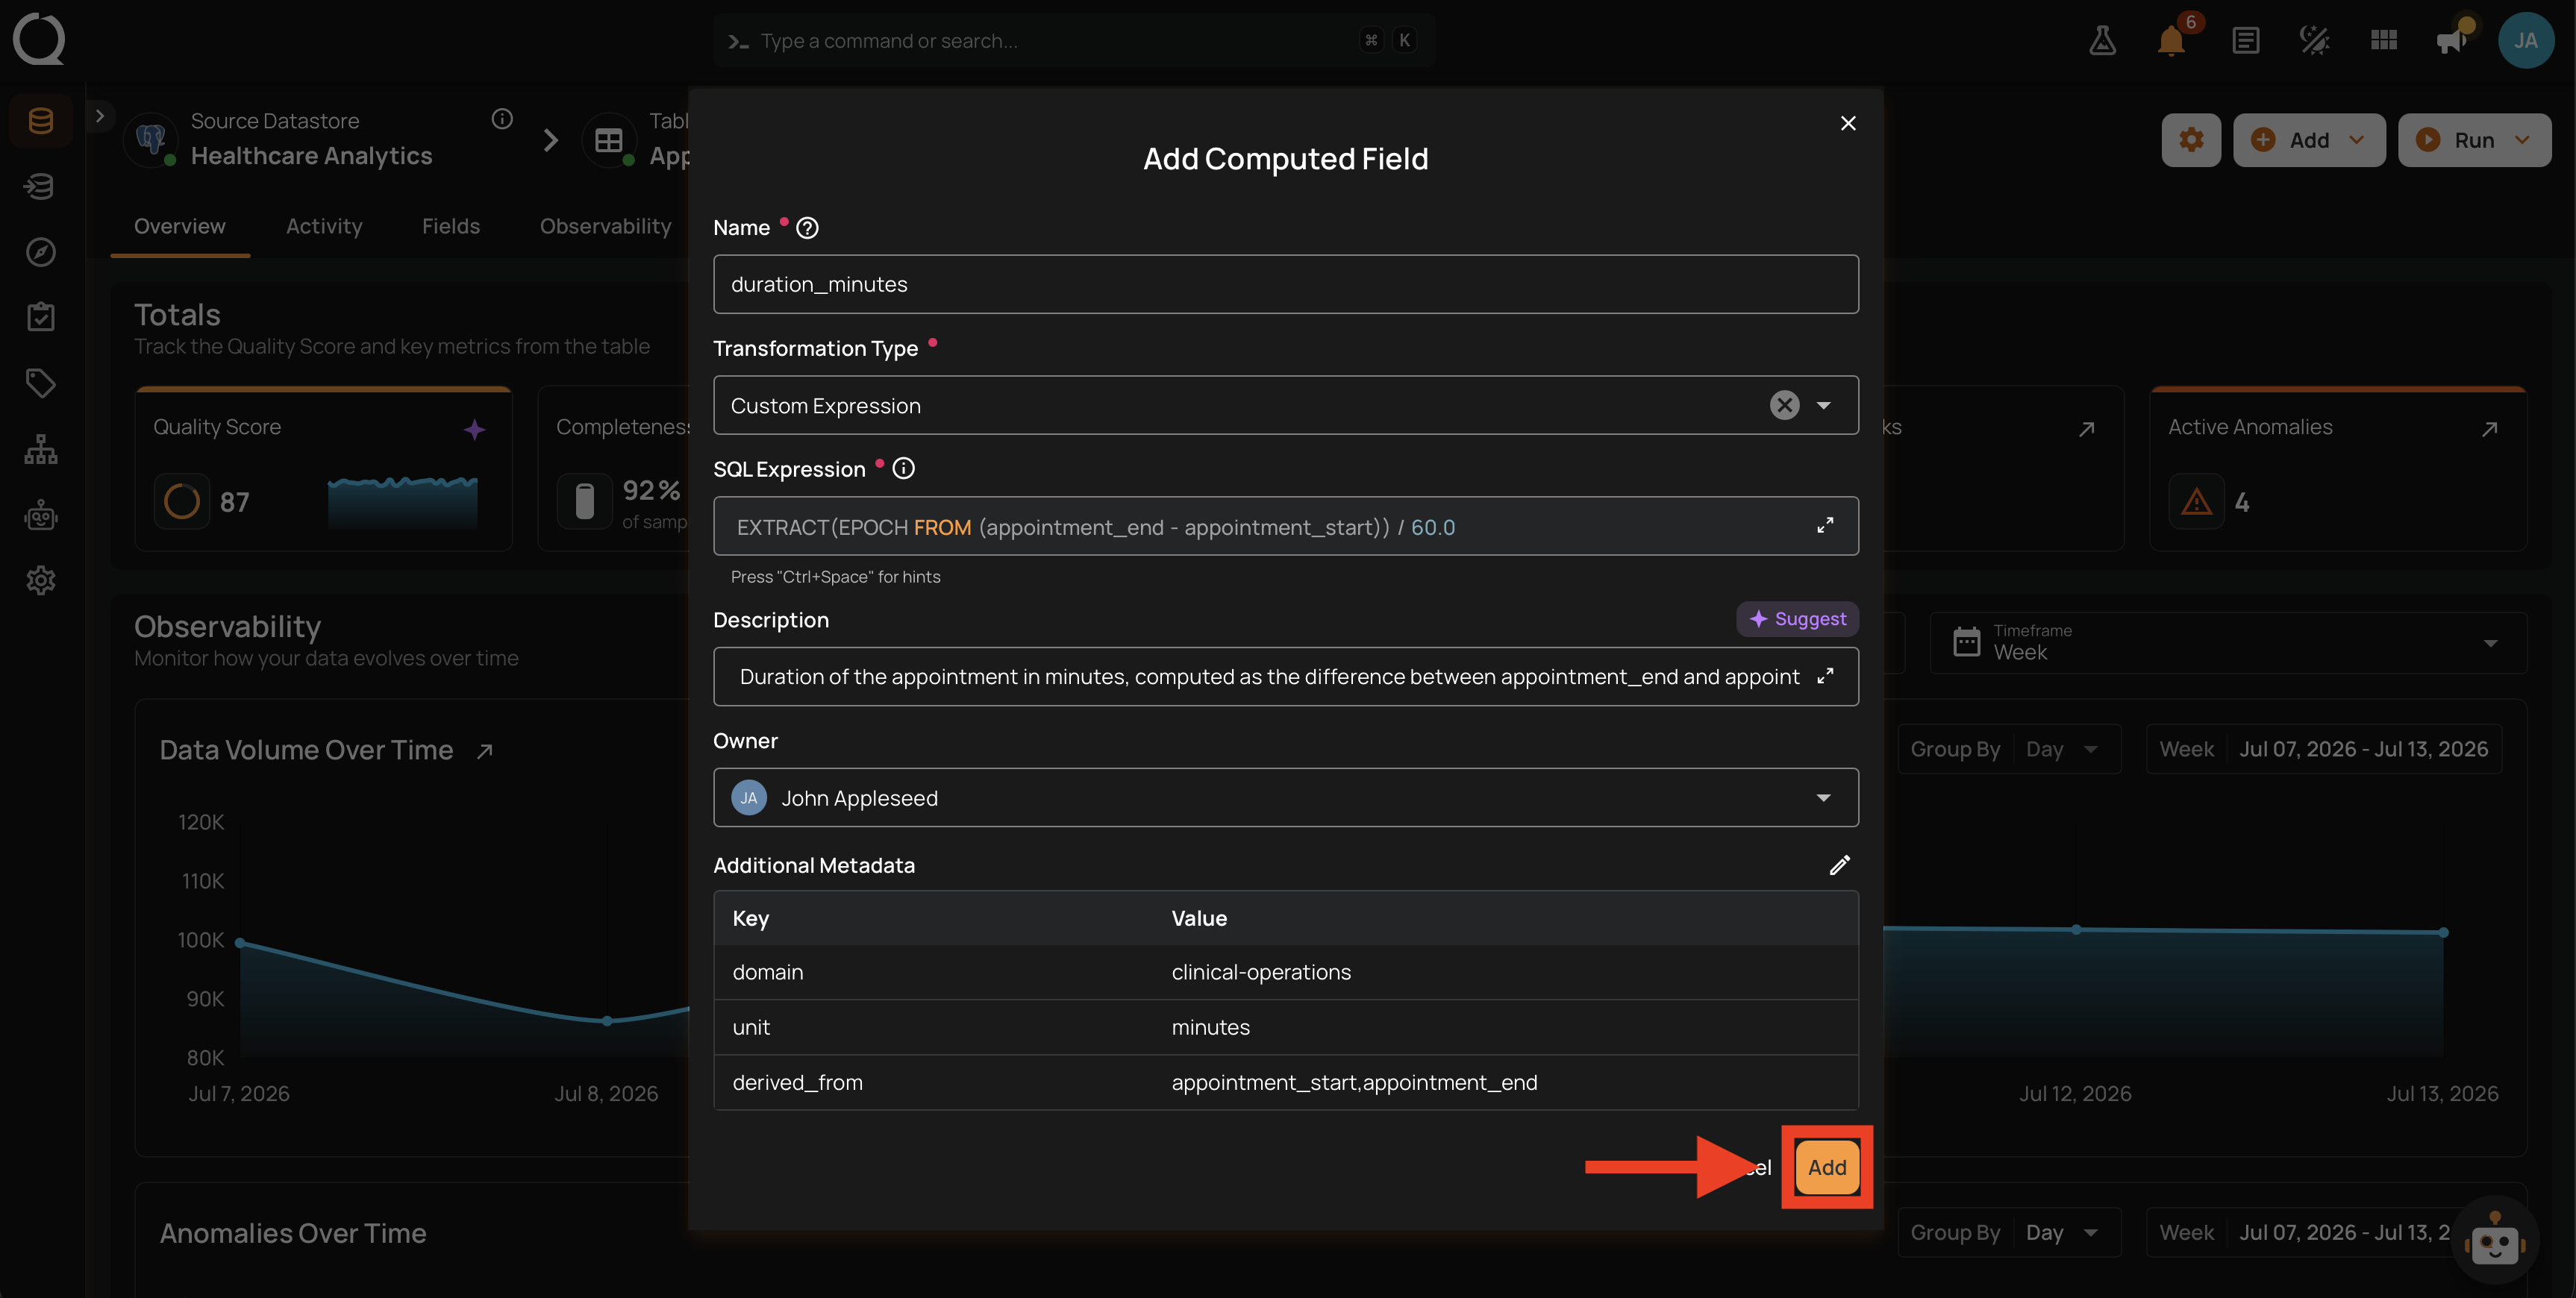Image resolution: width=2576 pixels, height=1298 pixels.
Task: Click the lab flask icon in top bar
Action: pos(2102,40)
